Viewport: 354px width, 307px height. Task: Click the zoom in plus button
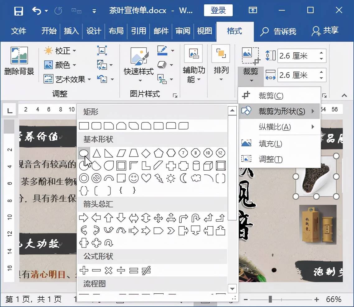click(x=317, y=300)
